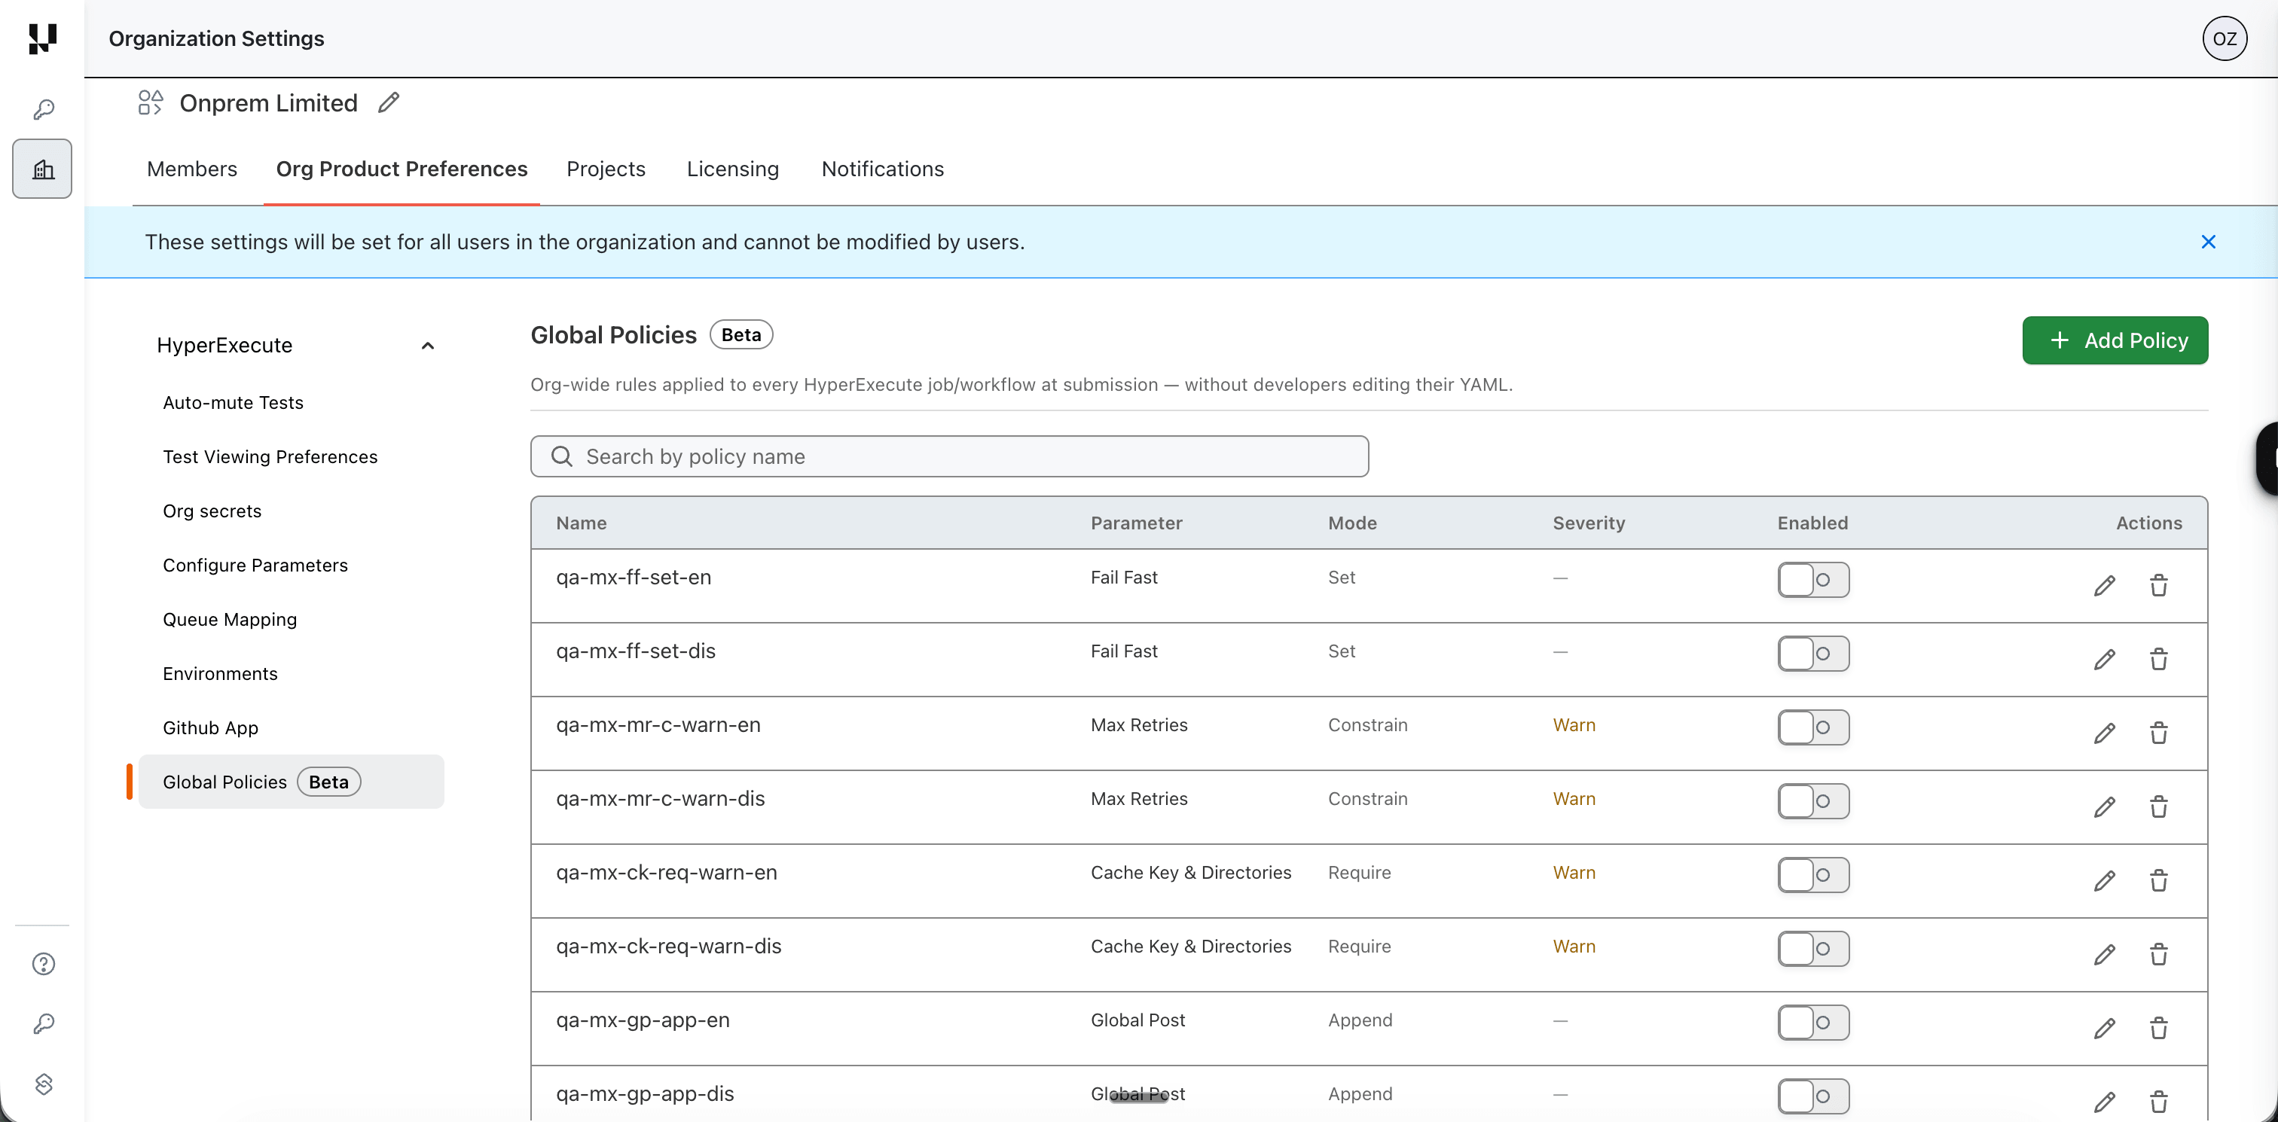Open the Projects tab
Viewport: 2278px width, 1122px height.
click(x=606, y=169)
